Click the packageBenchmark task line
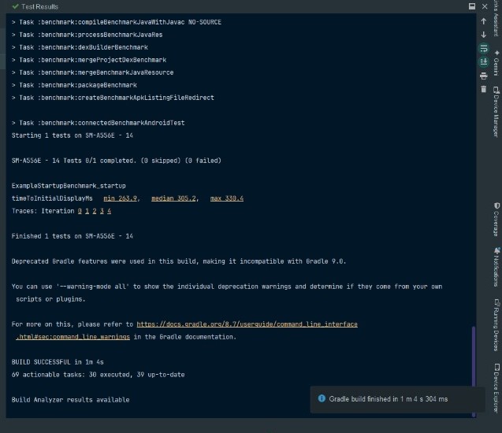The width and height of the screenshot is (502, 433). click(74, 85)
